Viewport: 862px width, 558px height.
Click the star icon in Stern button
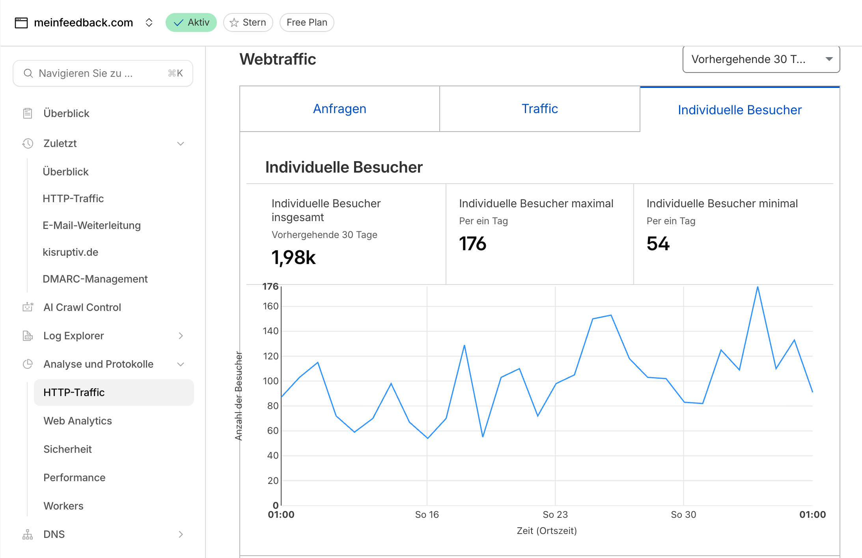tap(234, 23)
